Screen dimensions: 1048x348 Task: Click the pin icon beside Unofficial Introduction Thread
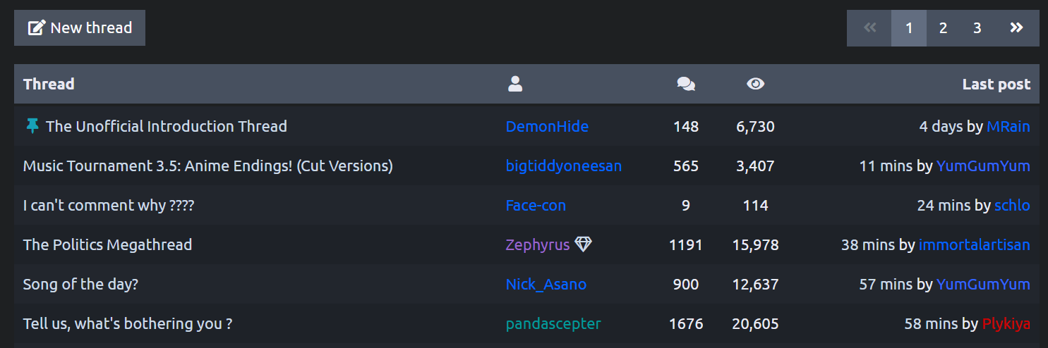coord(32,126)
